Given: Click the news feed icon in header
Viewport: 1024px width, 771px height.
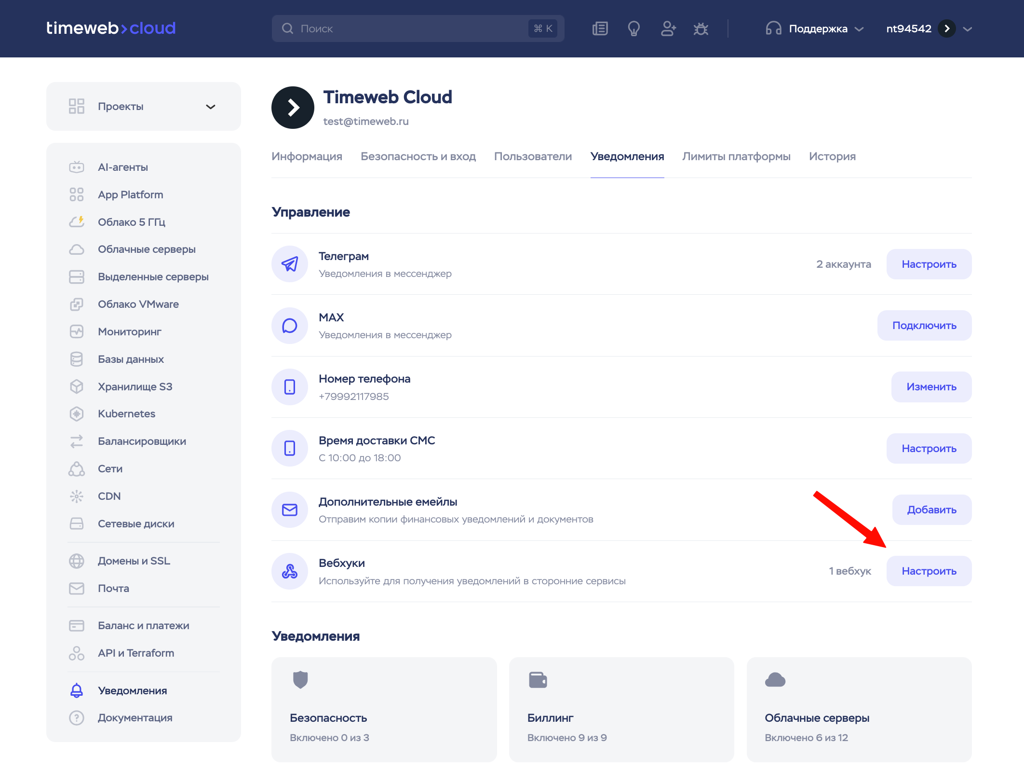Looking at the screenshot, I should [600, 28].
